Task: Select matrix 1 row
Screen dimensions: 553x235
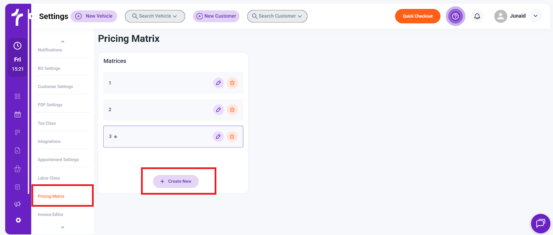Action: tap(156, 83)
